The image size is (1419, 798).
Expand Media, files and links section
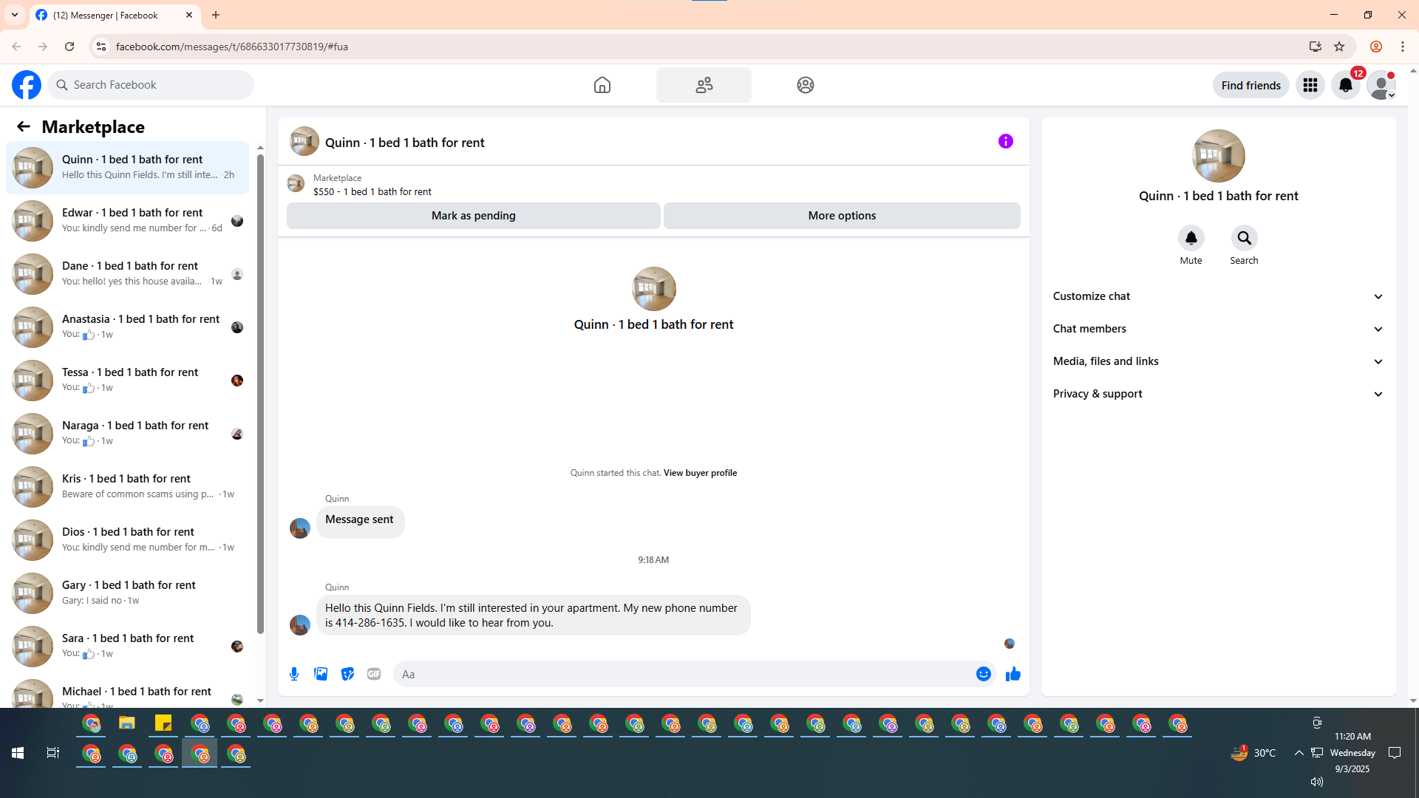tap(1218, 361)
